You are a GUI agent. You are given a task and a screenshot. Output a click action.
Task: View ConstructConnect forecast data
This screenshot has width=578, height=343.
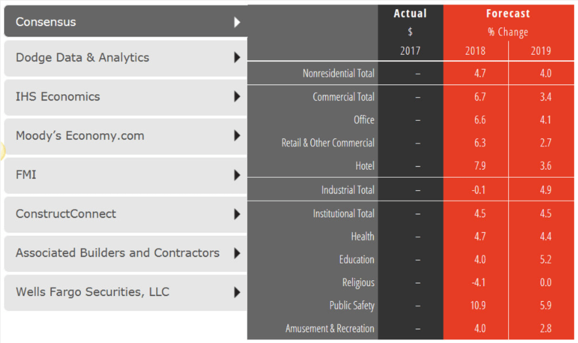coord(66,214)
